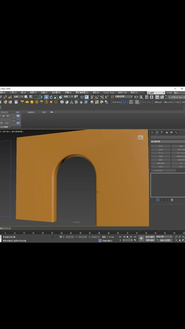Click the Play Animation button
The image size is (185, 329).
[128, 237]
